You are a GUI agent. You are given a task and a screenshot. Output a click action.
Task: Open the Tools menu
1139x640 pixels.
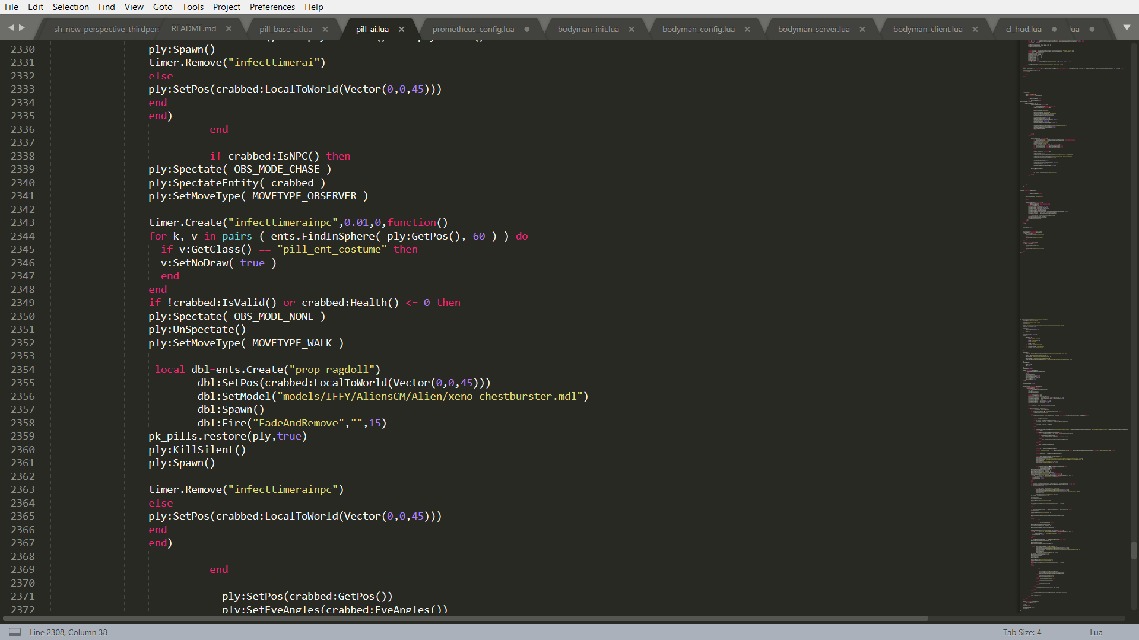click(193, 7)
